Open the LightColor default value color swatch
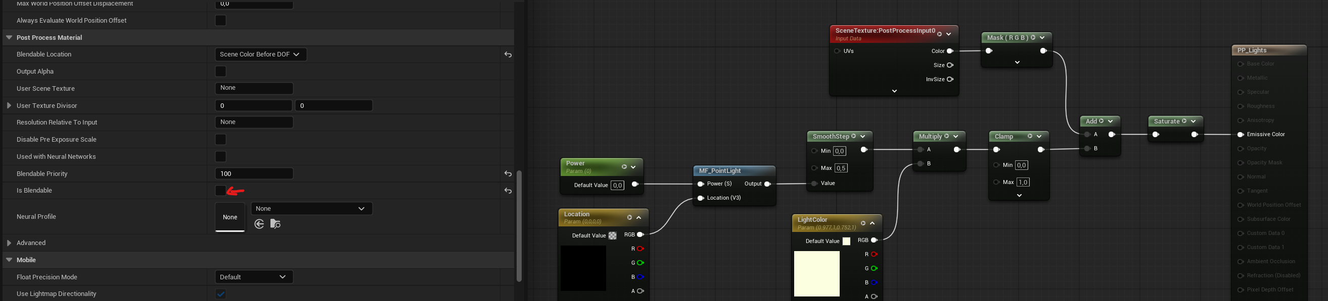The height and width of the screenshot is (301, 1328). pos(846,242)
